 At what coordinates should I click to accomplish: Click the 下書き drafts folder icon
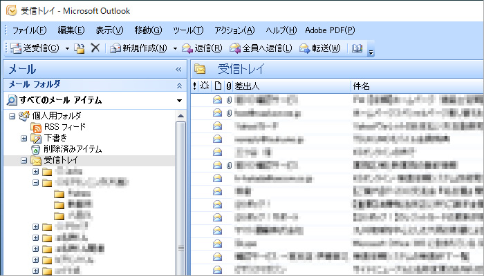coord(36,138)
